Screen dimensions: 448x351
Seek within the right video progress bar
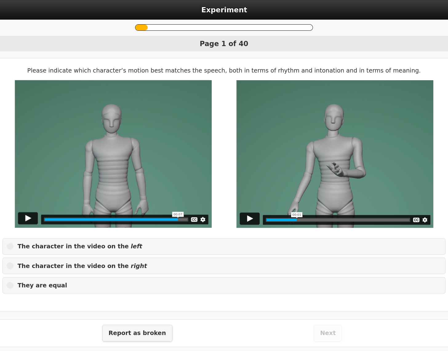(x=338, y=220)
